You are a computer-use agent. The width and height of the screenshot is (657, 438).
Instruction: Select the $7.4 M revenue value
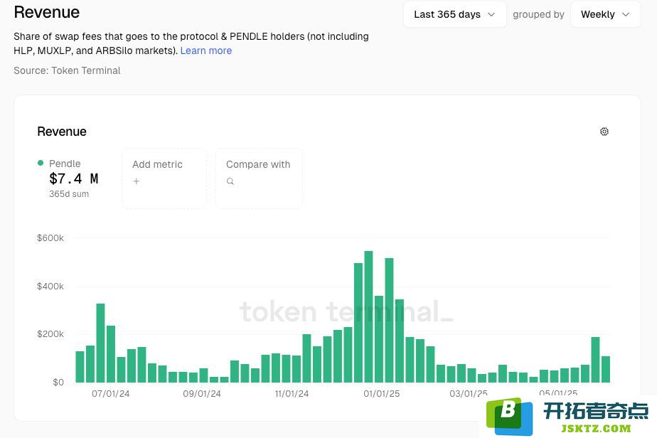click(74, 178)
